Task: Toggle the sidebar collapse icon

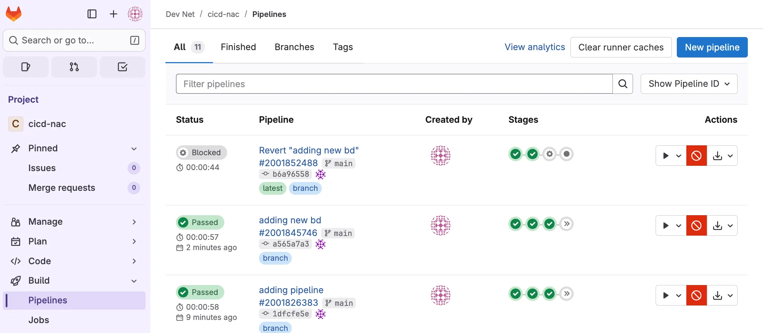Action: [x=92, y=14]
